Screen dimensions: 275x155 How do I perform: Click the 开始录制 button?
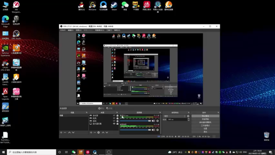point(205,119)
